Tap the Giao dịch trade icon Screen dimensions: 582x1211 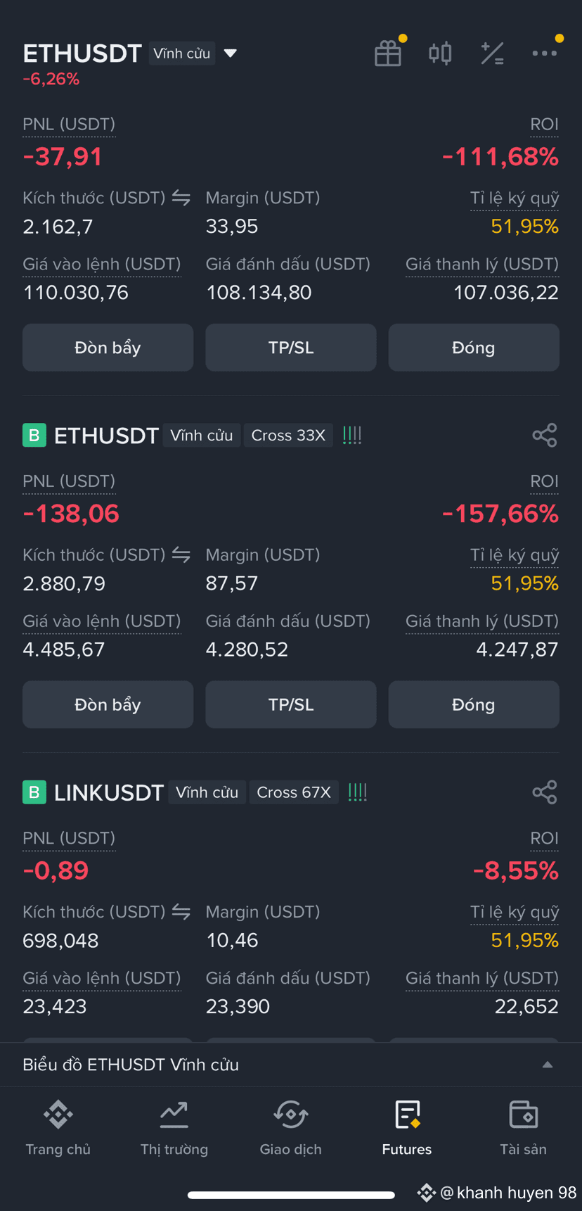[x=290, y=1114]
